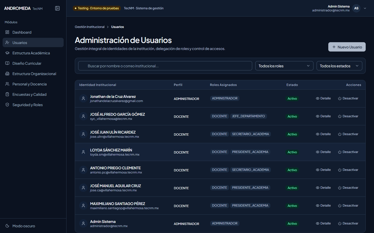Click the Roles Asignados column header
374x233 pixels.
pos(223,85)
